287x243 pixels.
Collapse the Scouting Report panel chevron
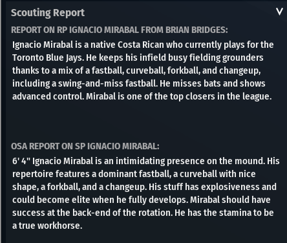coord(279,12)
